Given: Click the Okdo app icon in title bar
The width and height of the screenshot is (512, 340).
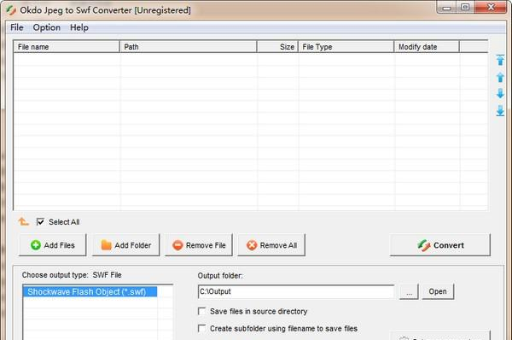Looking at the screenshot, I should 11,10.
